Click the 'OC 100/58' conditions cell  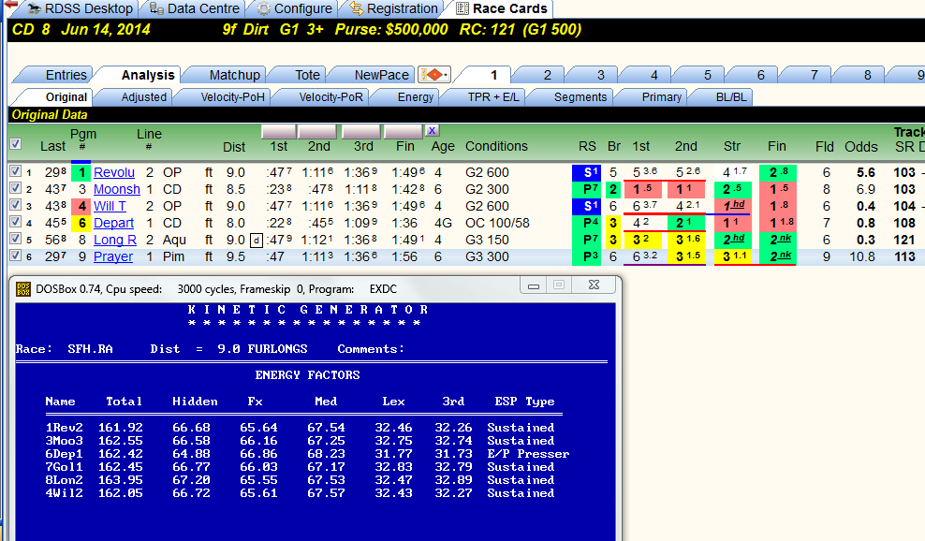tap(497, 223)
